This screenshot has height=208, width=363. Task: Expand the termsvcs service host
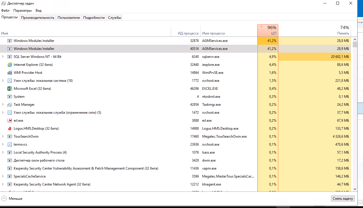click(3, 144)
